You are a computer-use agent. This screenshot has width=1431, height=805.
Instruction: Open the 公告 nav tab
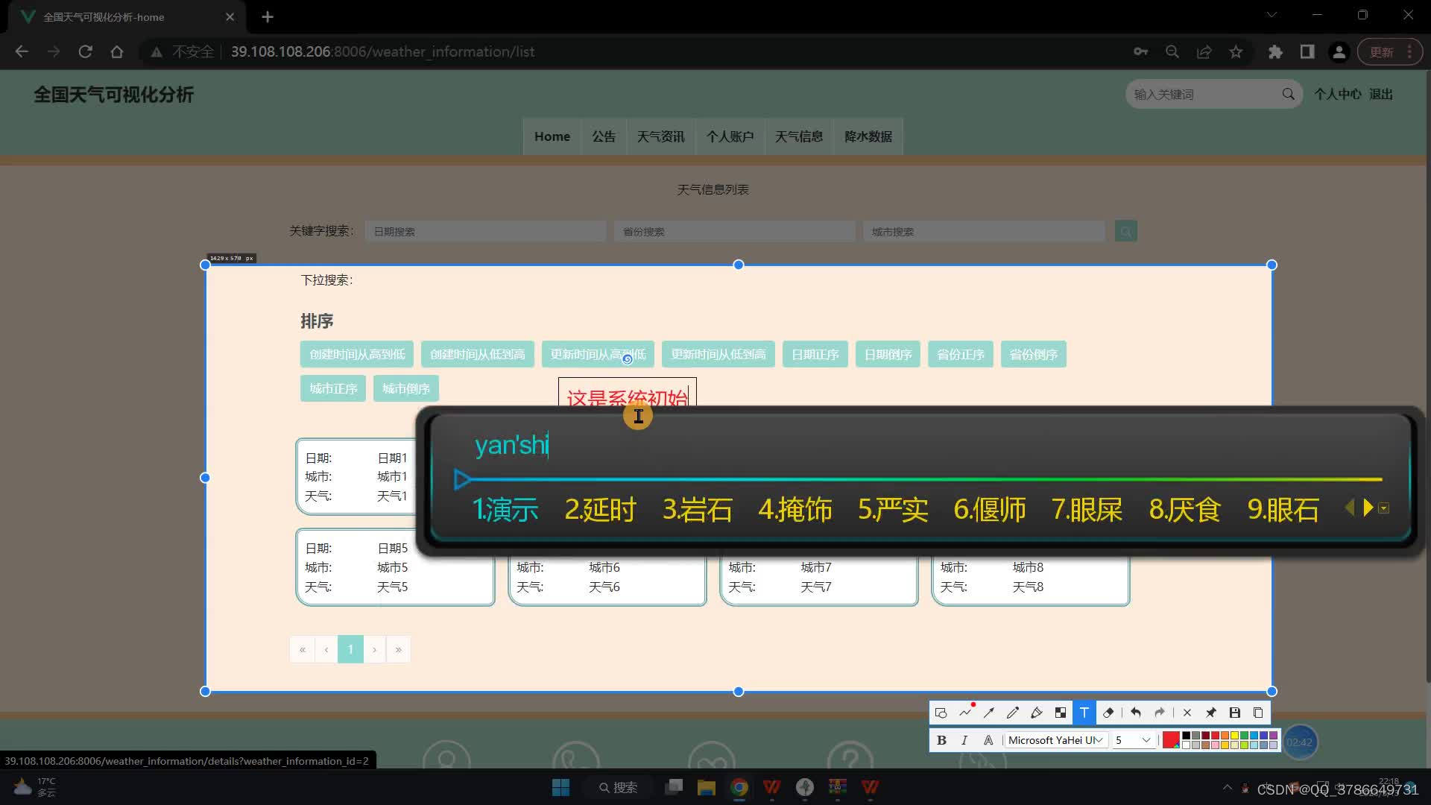tap(604, 136)
